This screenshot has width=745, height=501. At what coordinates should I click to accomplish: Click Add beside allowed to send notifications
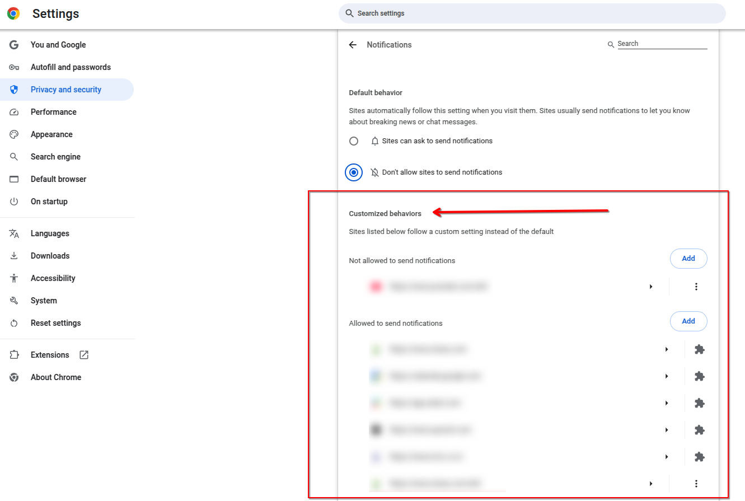(688, 321)
